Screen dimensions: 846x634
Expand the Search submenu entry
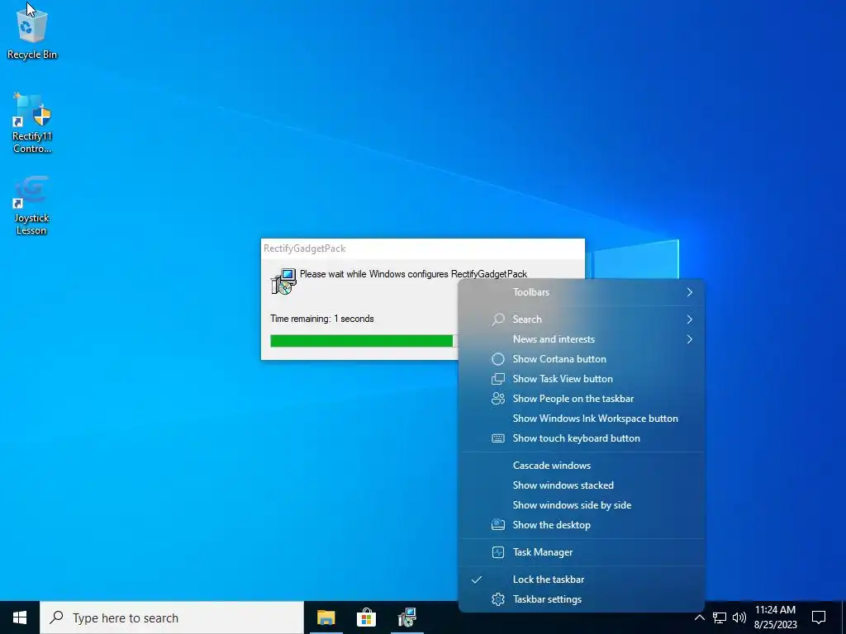[x=582, y=319]
